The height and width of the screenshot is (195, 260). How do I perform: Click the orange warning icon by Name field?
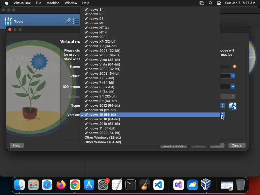(235, 67)
